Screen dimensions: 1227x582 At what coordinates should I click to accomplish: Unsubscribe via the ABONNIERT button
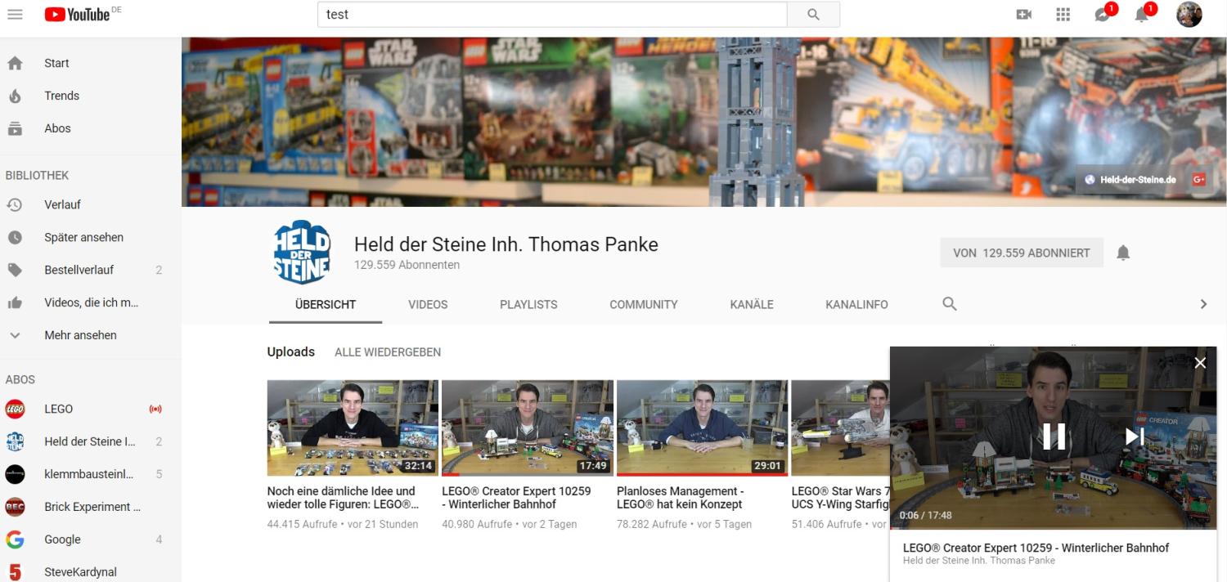coord(1021,253)
